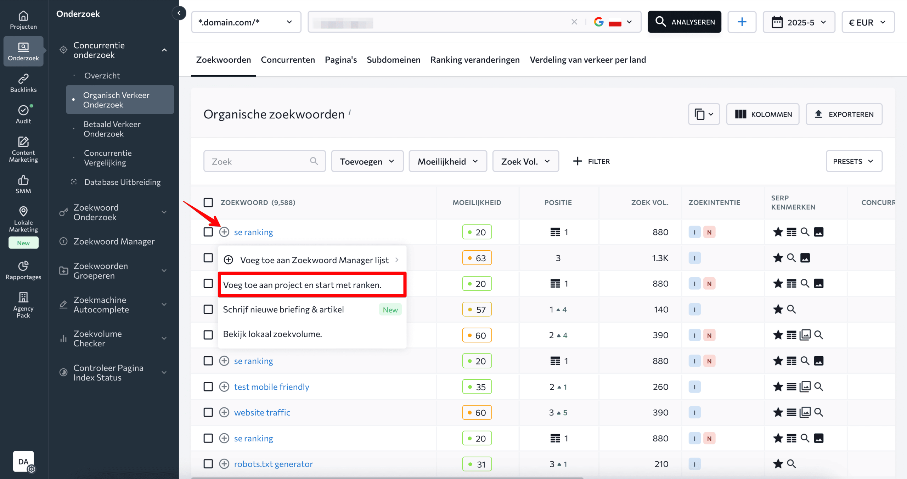The width and height of the screenshot is (907, 479).
Task: Click difficulty badge 35 green indicator
Action: click(x=477, y=387)
